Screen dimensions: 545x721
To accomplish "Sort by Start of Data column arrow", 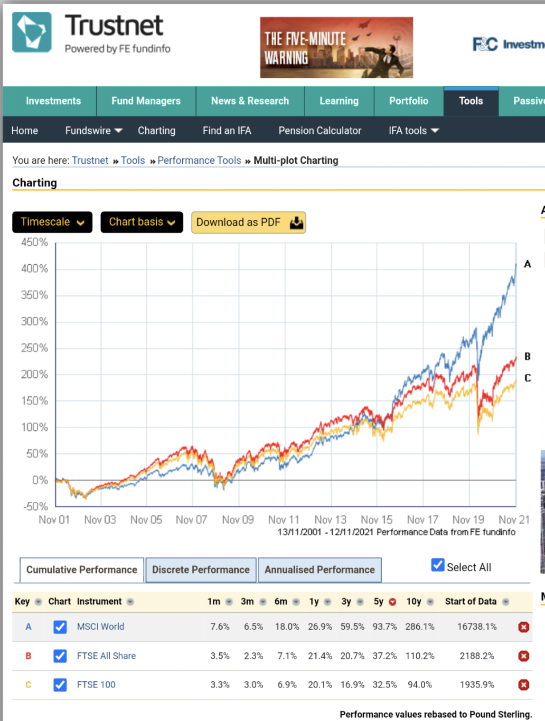I will [x=506, y=602].
